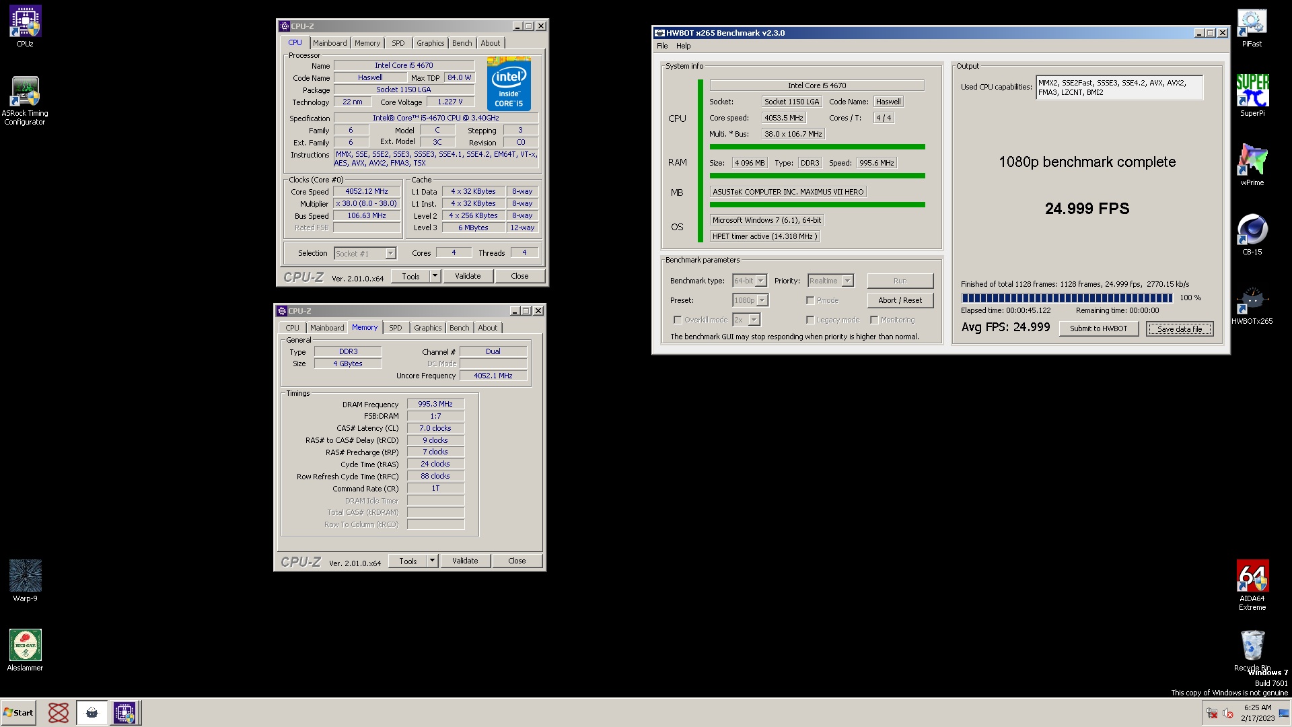This screenshot has width=1292, height=727.
Task: Click Tools button in top CPU-Z window
Action: 410,276
